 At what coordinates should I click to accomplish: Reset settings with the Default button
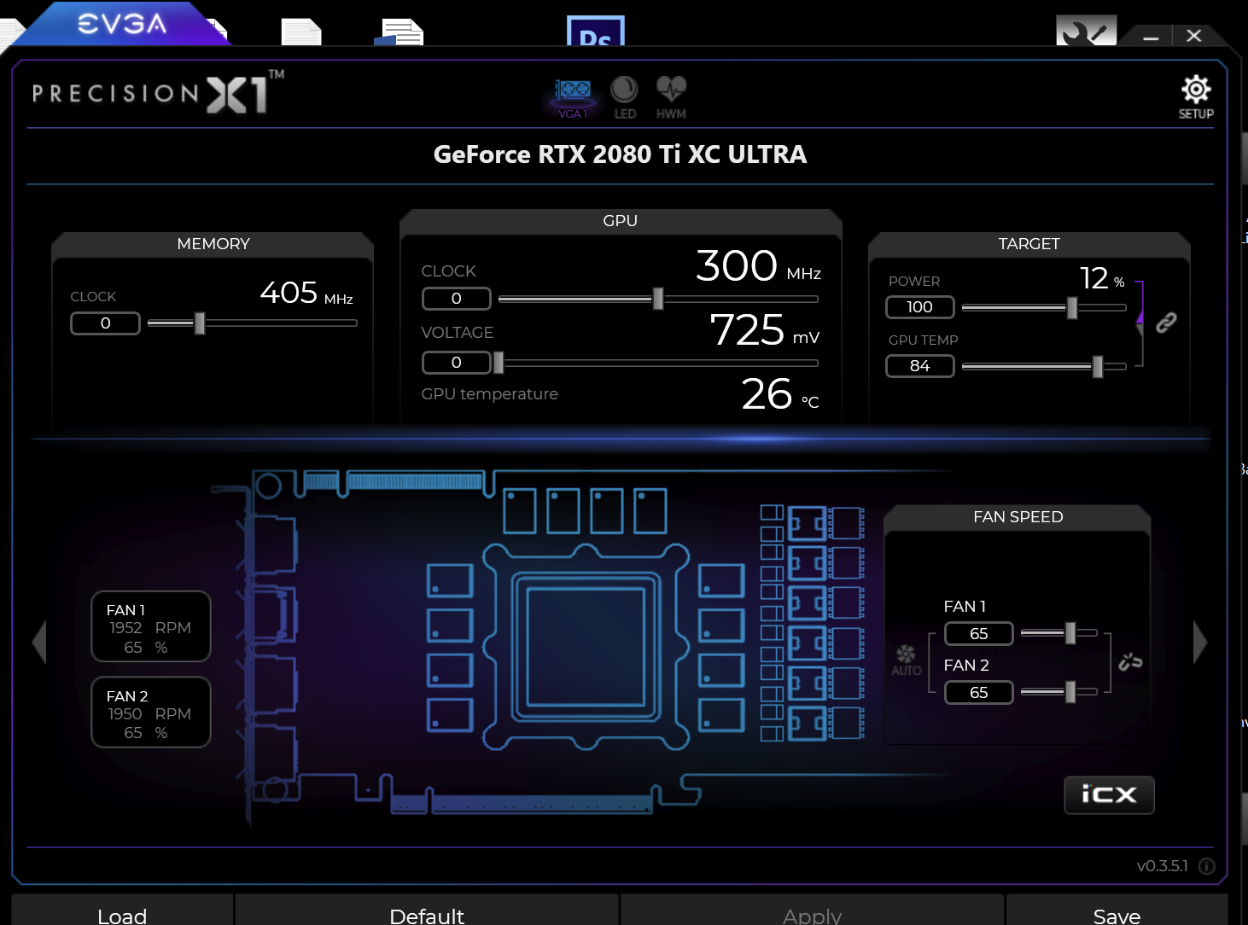point(427,911)
